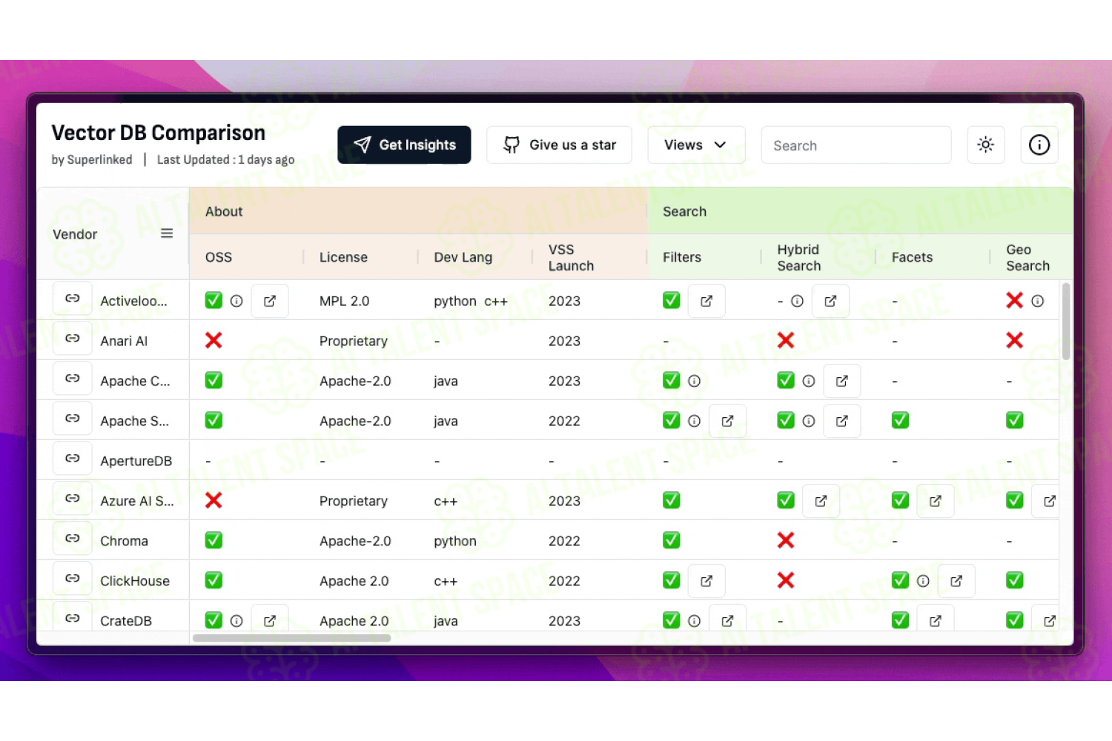Open Hybrid Search external link for Apache C...
This screenshot has height=741, width=1112.
tap(842, 381)
